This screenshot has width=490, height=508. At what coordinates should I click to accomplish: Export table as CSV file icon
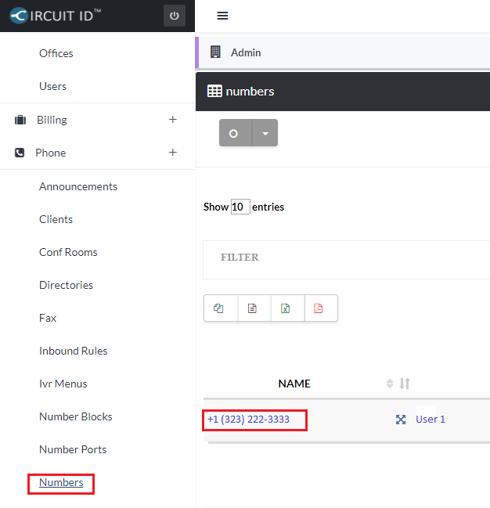click(252, 308)
